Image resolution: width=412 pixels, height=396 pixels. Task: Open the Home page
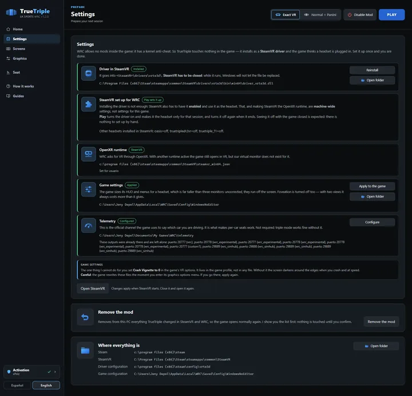pos(32,29)
